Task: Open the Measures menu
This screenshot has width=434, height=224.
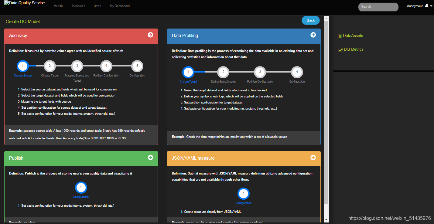Action: (78, 6)
